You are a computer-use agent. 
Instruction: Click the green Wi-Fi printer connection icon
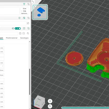pos(24,4)
